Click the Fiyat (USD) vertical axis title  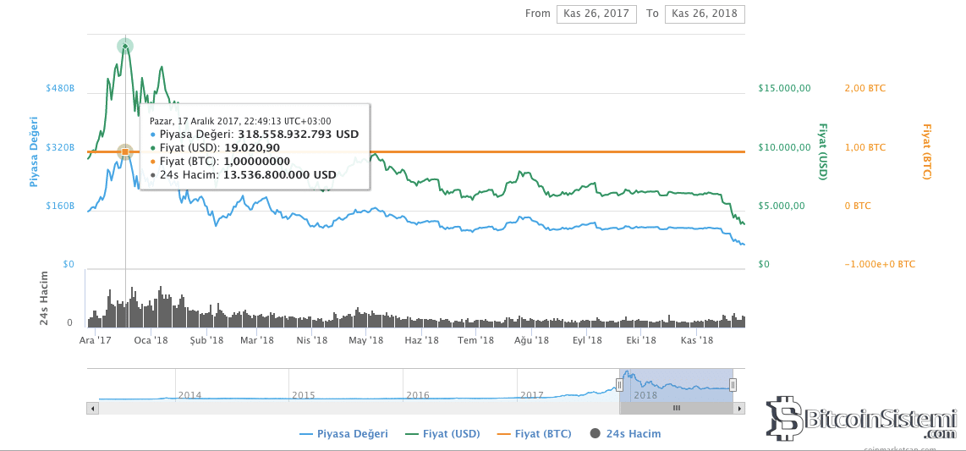pos(821,151)
